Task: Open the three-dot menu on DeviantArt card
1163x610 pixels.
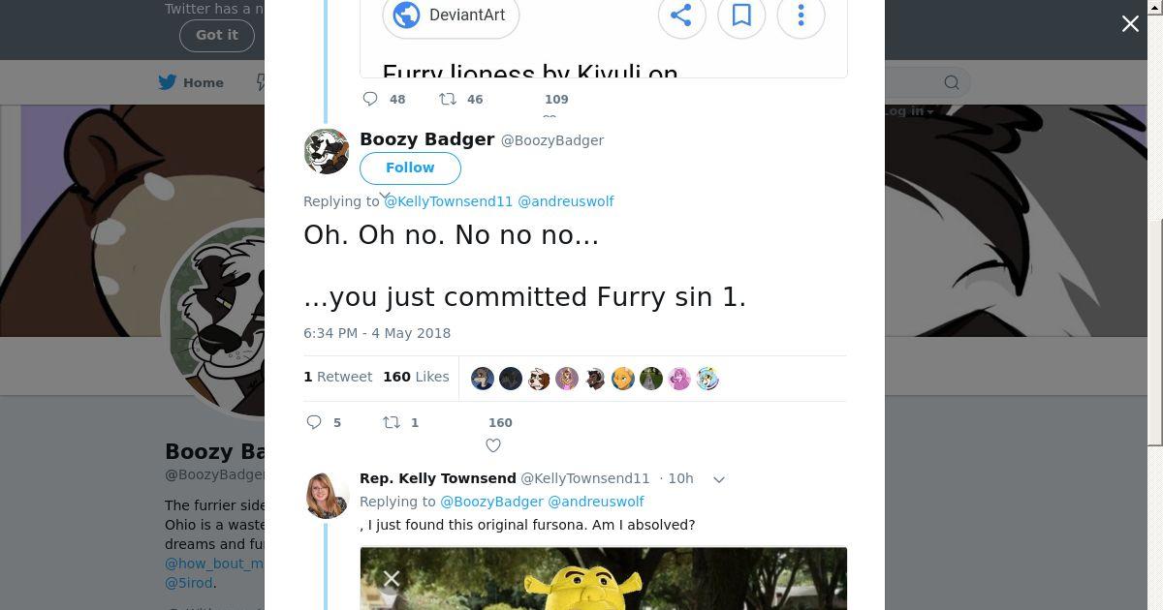Action: click(801, 15)
